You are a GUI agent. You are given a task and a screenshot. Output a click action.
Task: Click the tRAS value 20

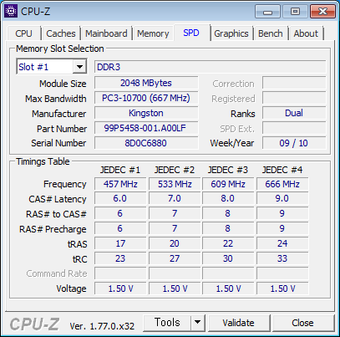175,243
